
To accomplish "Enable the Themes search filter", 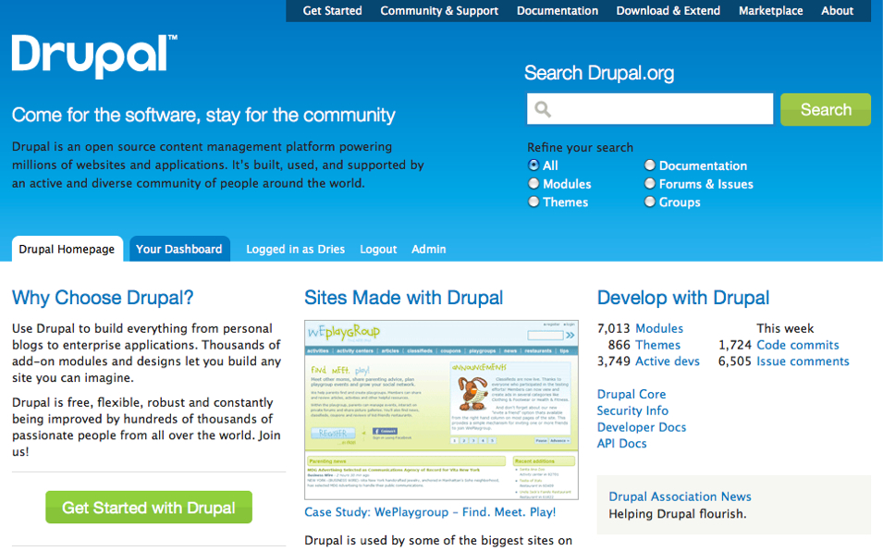I will point(533,202).
